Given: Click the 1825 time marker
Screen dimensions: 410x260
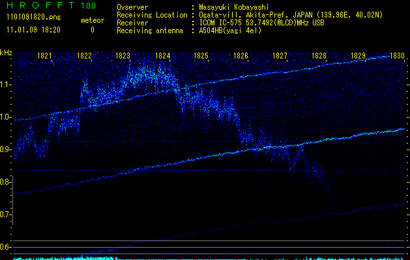Looking at the screenshot, I should click(201, 56).
